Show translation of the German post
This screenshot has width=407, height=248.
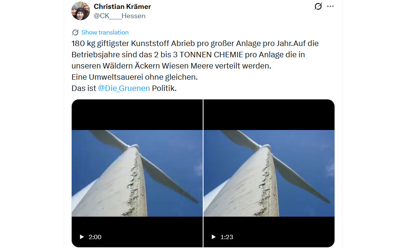[105, 32]
